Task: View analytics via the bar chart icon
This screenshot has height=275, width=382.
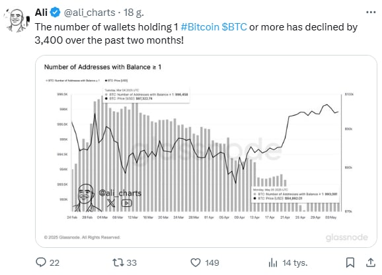Action: click(273, 262)
